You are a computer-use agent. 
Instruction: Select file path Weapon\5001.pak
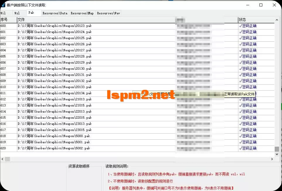[54, 142]
